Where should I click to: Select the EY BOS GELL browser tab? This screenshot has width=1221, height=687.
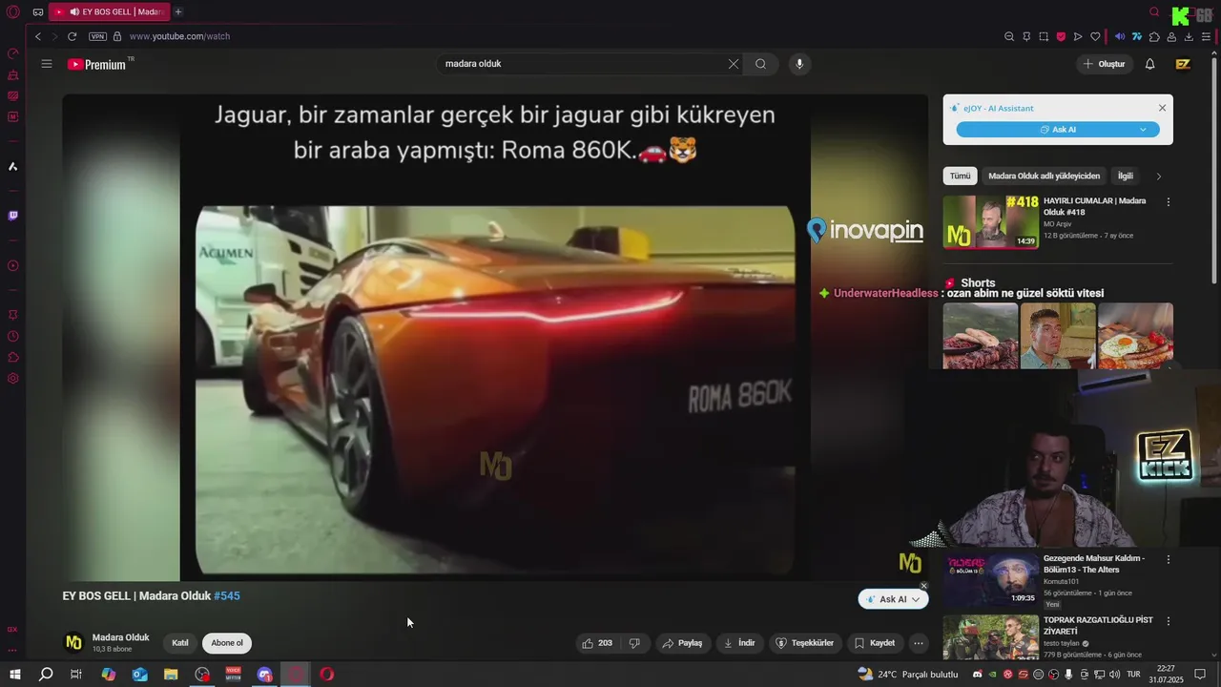click(109, 12)
